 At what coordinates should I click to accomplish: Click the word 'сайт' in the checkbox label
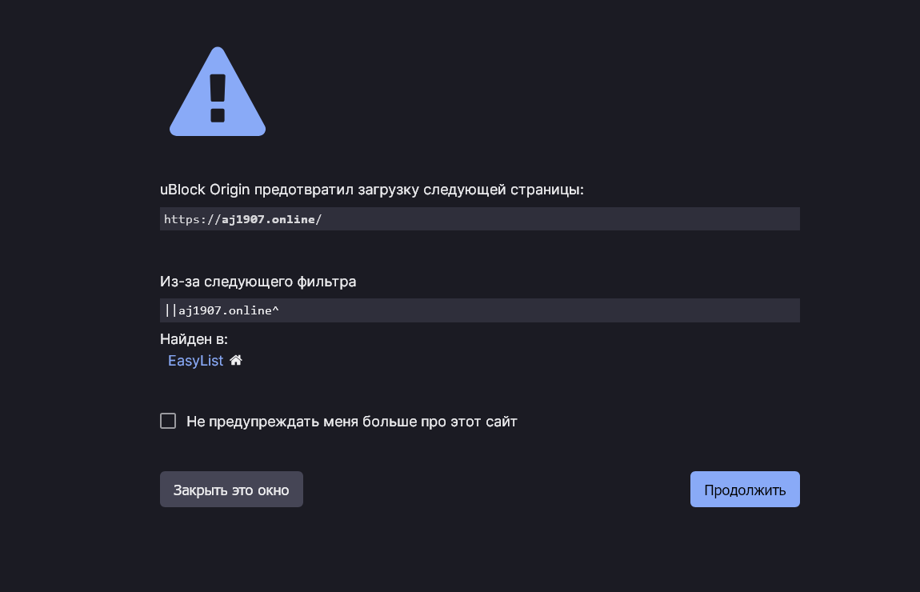pos(502,422)
